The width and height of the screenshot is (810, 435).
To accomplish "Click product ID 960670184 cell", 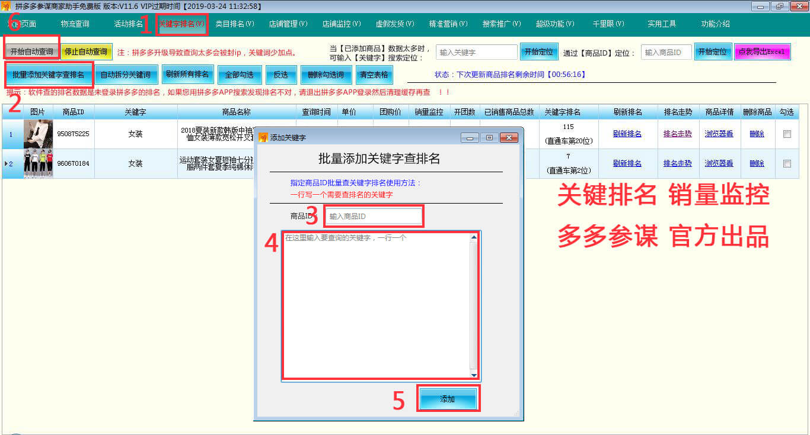I will click(x=74, y=163).
